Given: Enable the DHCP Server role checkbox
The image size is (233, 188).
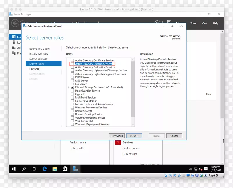Looking at the screenshot, I should coord(72,77).
